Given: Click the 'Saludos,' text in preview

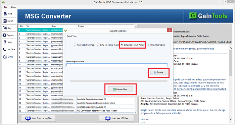Looking at the screenshot, I should (x=145, y=119).
